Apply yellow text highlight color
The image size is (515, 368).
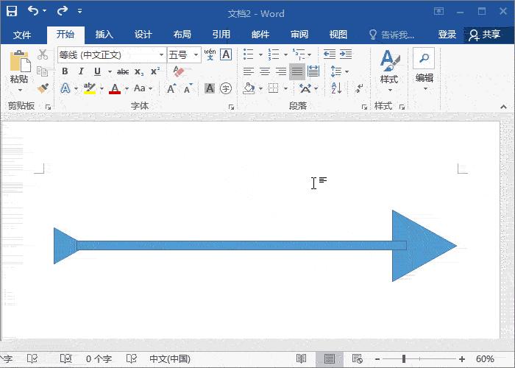[90, 88]
